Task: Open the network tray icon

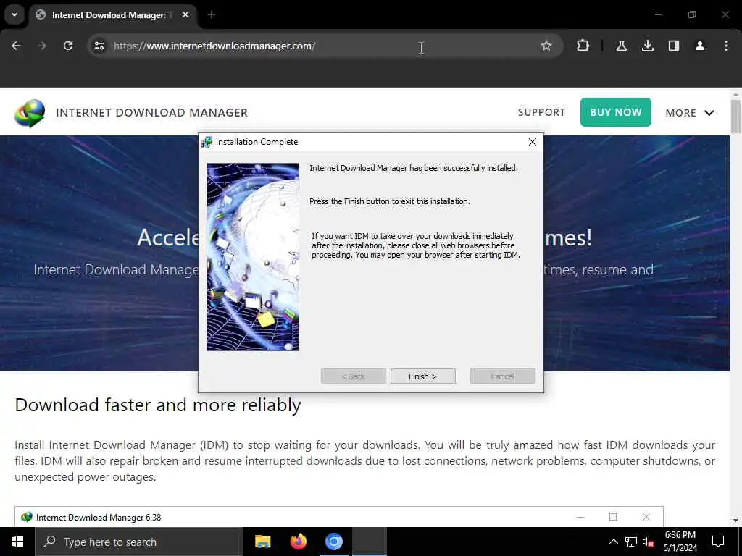Action: [631, 542]
